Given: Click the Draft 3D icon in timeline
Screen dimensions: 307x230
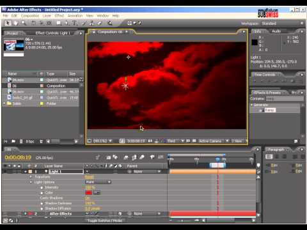Looking at the screenshot, I should tap(115, 157).
